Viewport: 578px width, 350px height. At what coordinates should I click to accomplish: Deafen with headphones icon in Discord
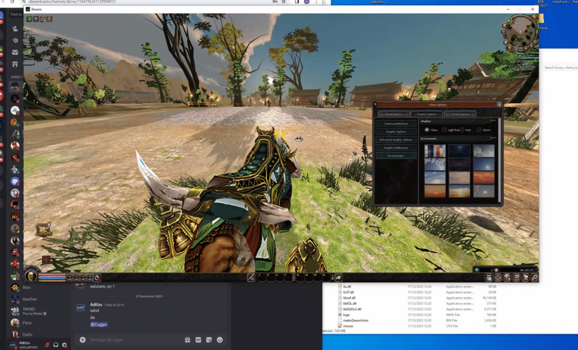[55, 345]
